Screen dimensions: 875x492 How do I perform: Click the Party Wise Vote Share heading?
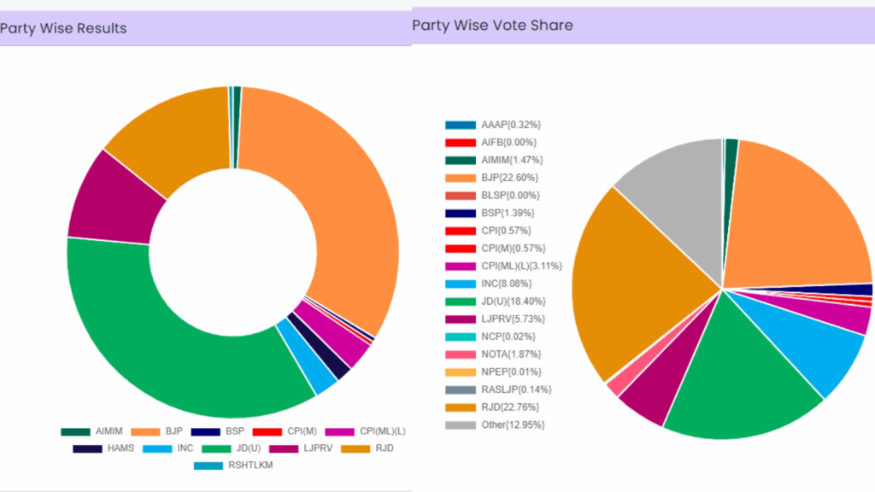coord(492,26)
